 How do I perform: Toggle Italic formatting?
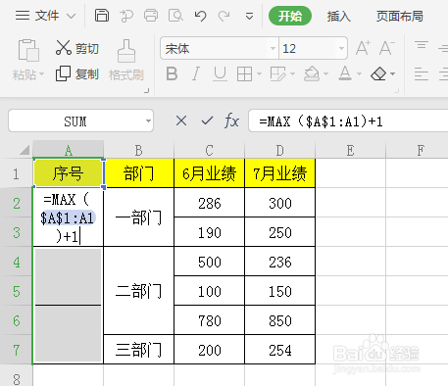[196, 73]
